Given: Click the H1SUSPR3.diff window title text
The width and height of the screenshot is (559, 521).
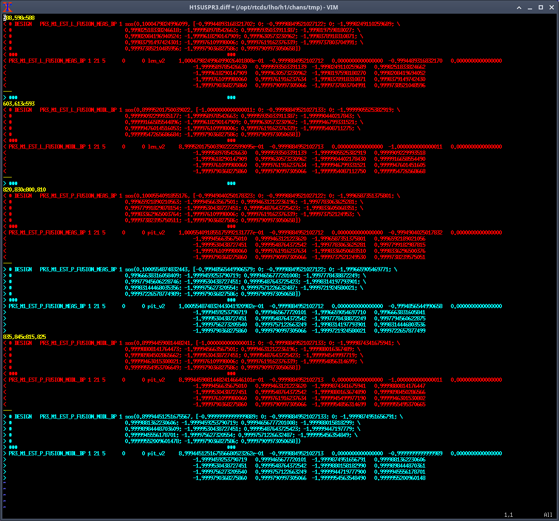Looking at the screenshot, I should (263, 7).
